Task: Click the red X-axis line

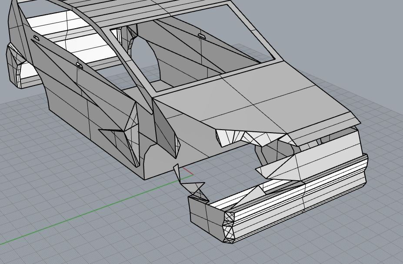Action: (188, 171)
